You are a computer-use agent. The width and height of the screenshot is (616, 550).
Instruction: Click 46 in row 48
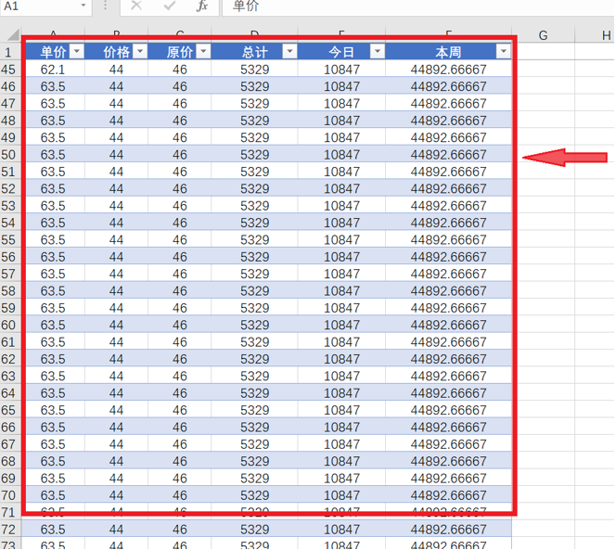[x=180, y=121]
